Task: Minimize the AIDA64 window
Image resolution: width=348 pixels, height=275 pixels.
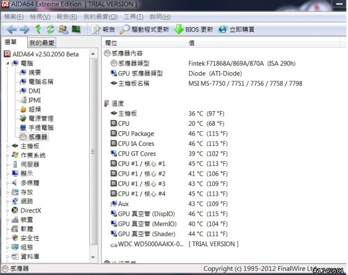Action: [x=339, y=4]
